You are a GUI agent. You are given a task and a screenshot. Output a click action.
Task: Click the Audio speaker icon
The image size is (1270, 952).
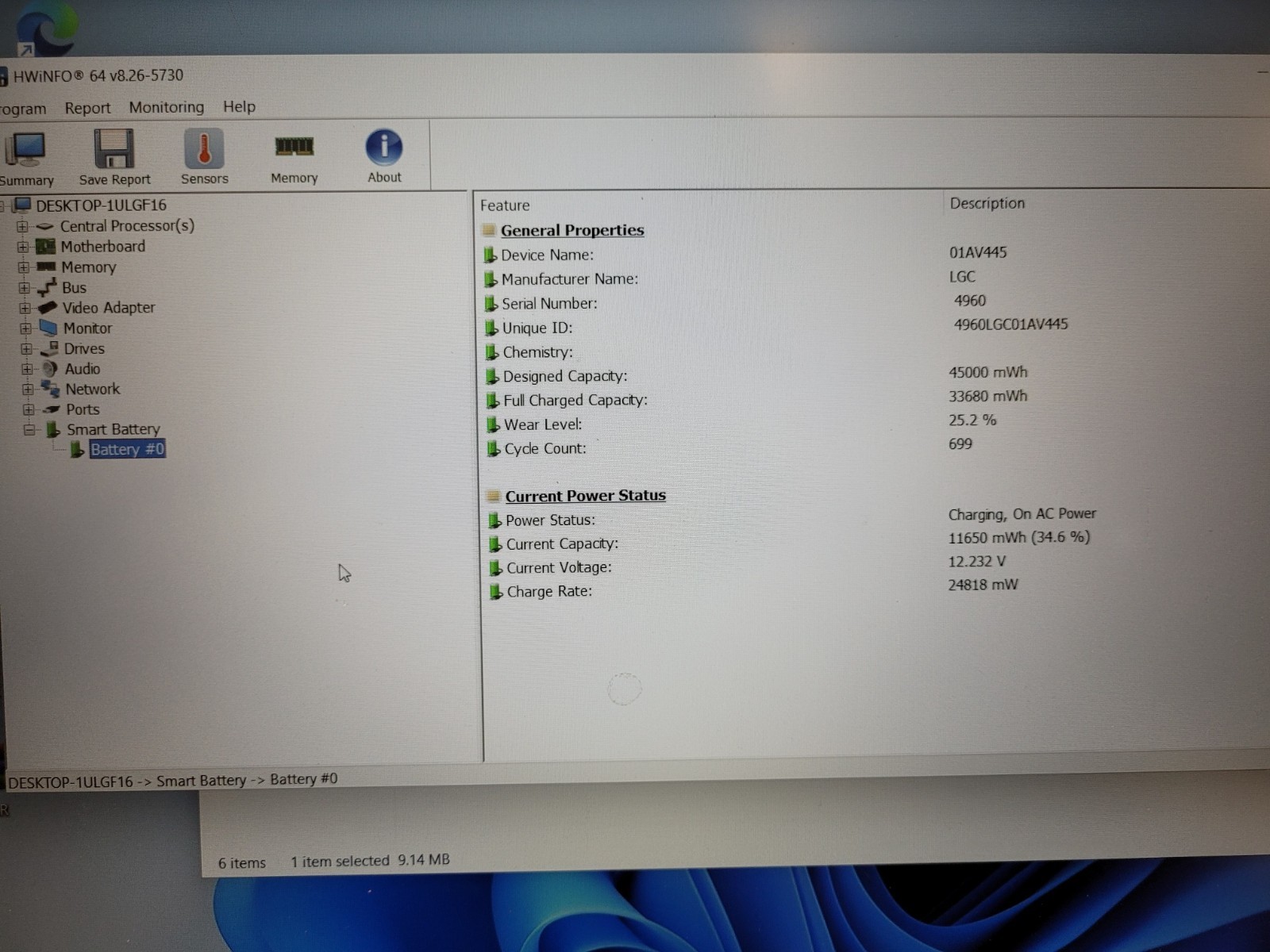click(50, 369)
